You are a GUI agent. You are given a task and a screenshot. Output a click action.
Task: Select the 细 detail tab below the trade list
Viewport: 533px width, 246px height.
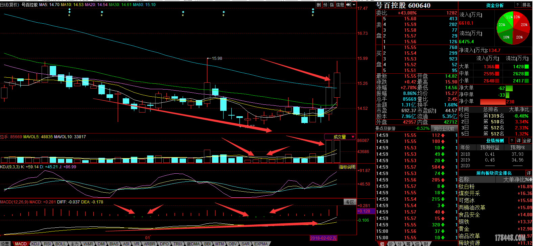click(382, 244)
